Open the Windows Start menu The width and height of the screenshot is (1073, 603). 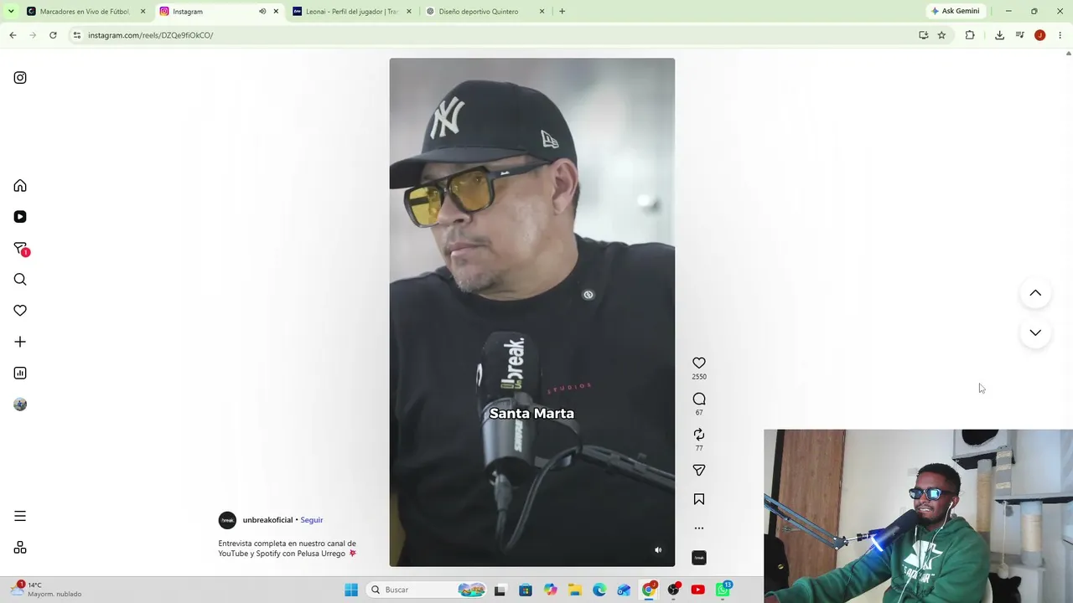click(351, 590)
